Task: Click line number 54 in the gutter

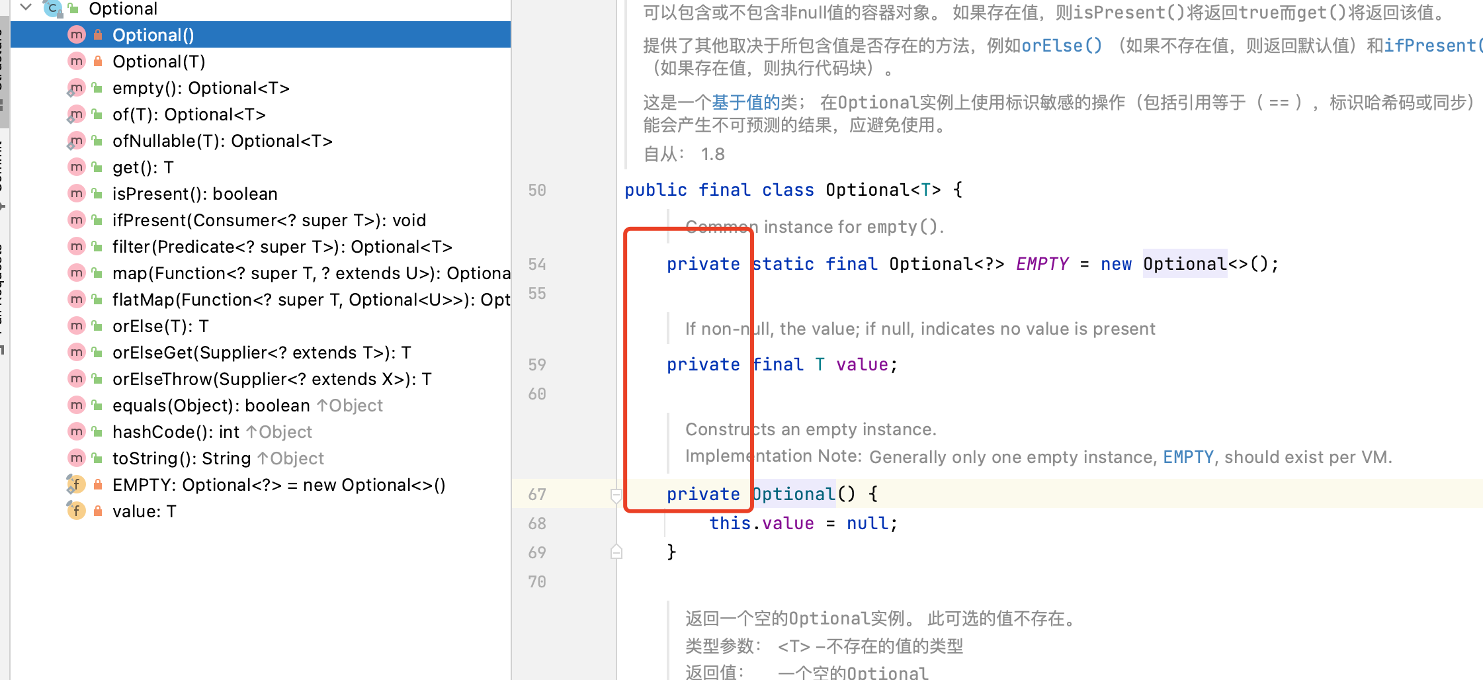Action: pos(536,265)
